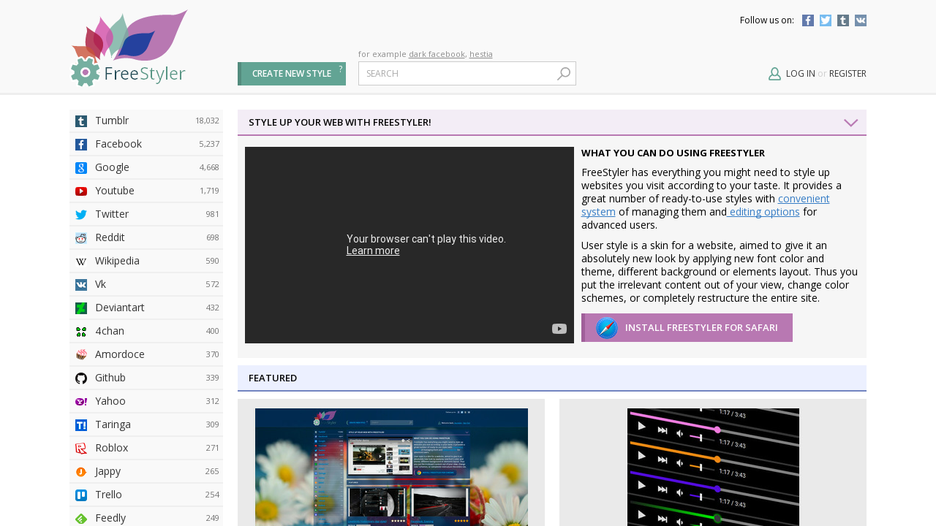Click the Deviantart icon in sidebar
Screen dimensions: 936x526
click(81, 308)
